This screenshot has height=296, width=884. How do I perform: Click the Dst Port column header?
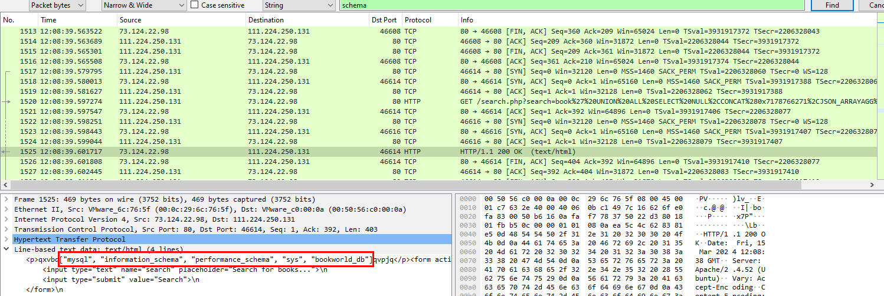click(x=385, y=20)
